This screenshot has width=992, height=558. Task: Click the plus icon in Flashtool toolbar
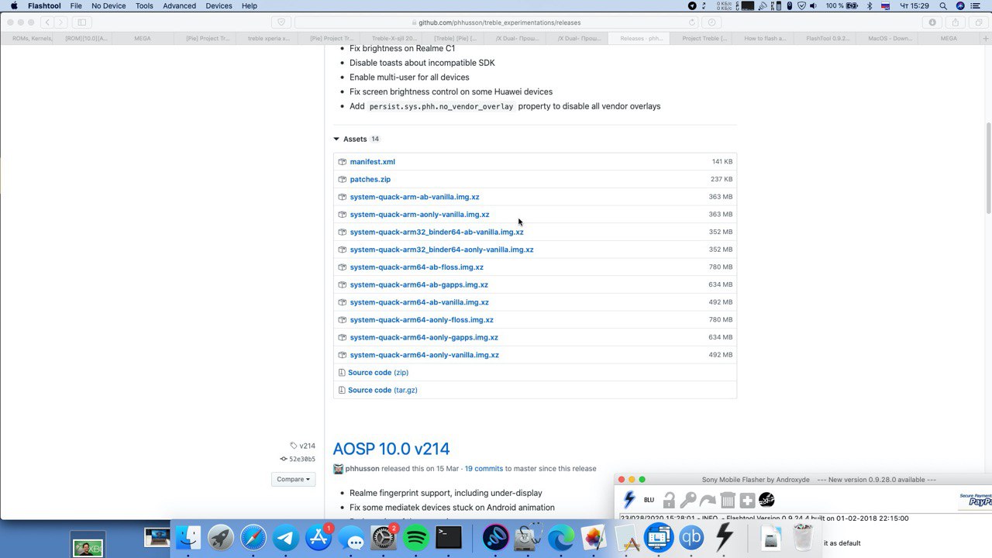coord(747,500)
